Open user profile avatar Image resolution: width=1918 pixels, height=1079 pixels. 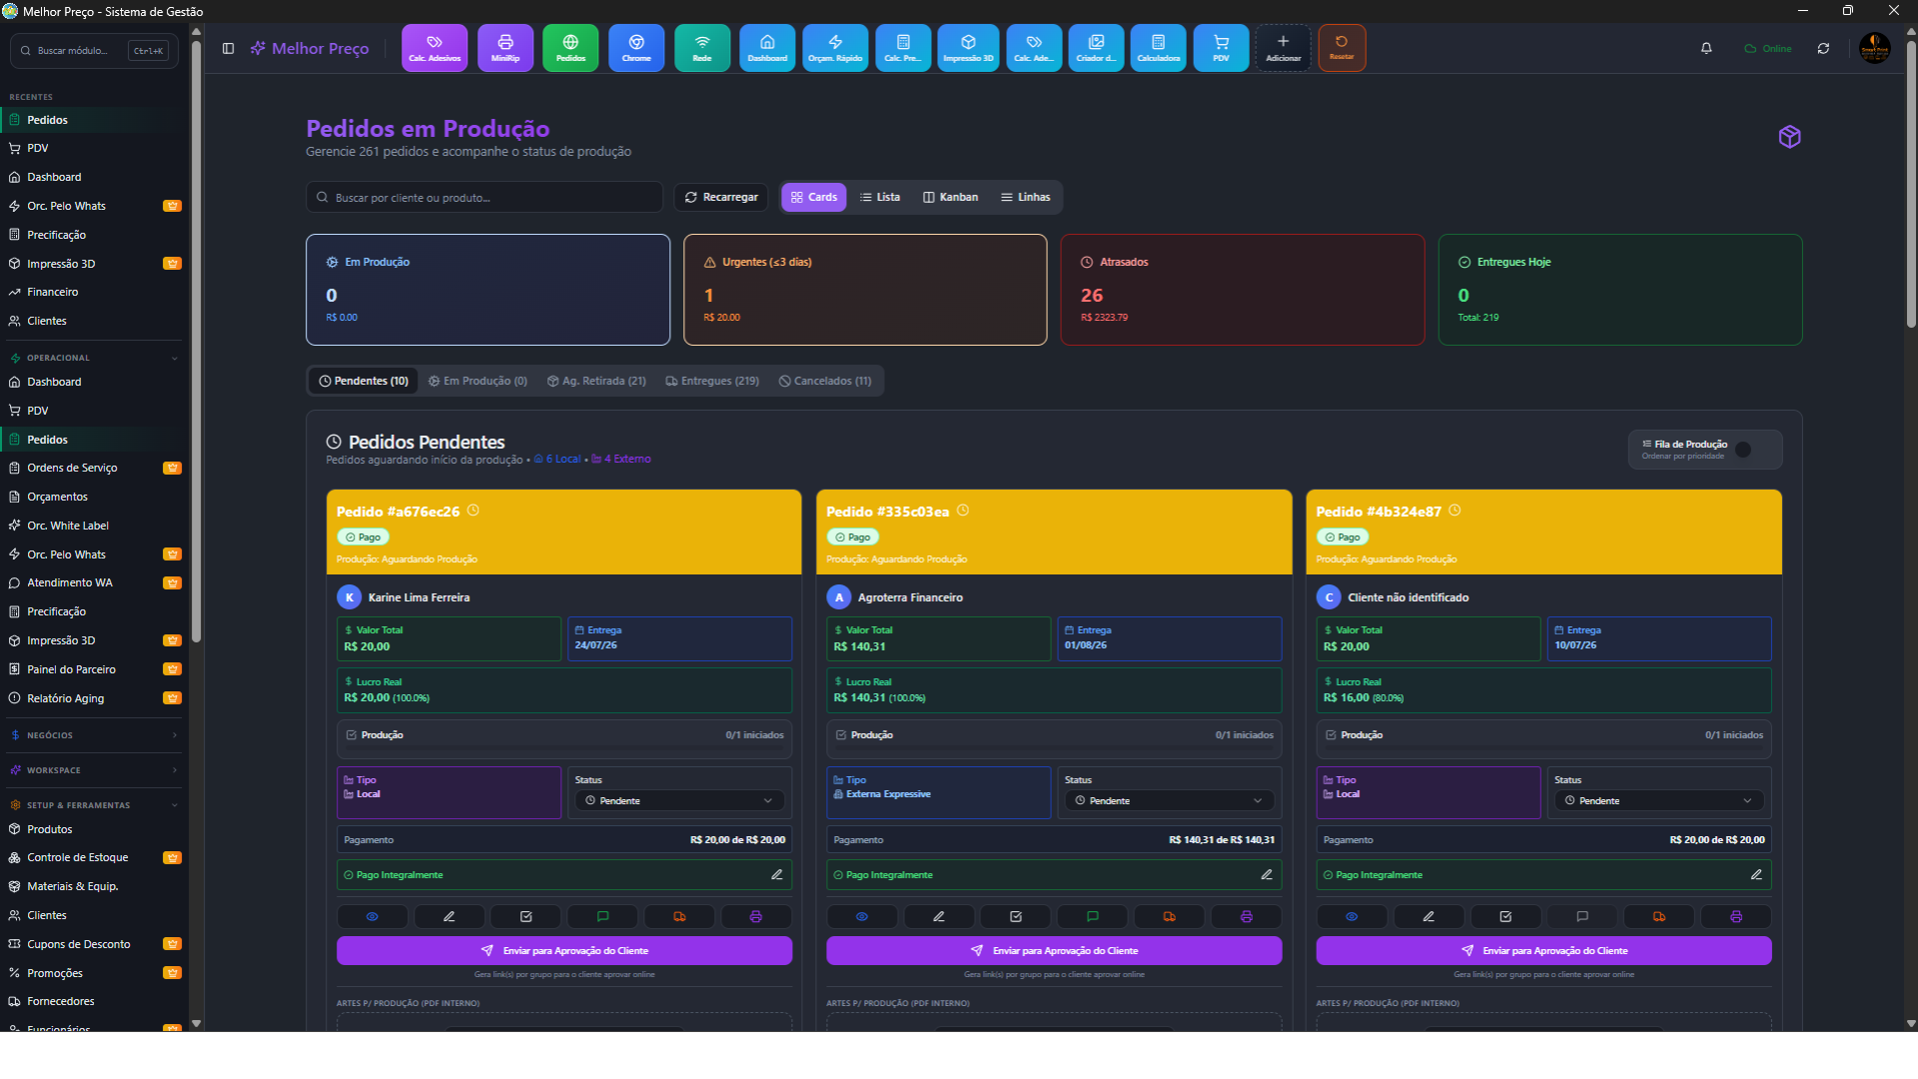(1874, 48)
